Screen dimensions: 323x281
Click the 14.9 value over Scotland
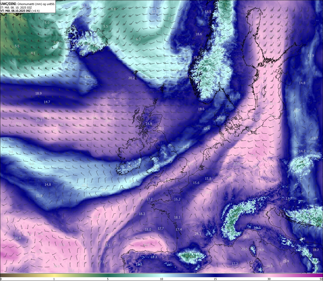tap(149, 123)
